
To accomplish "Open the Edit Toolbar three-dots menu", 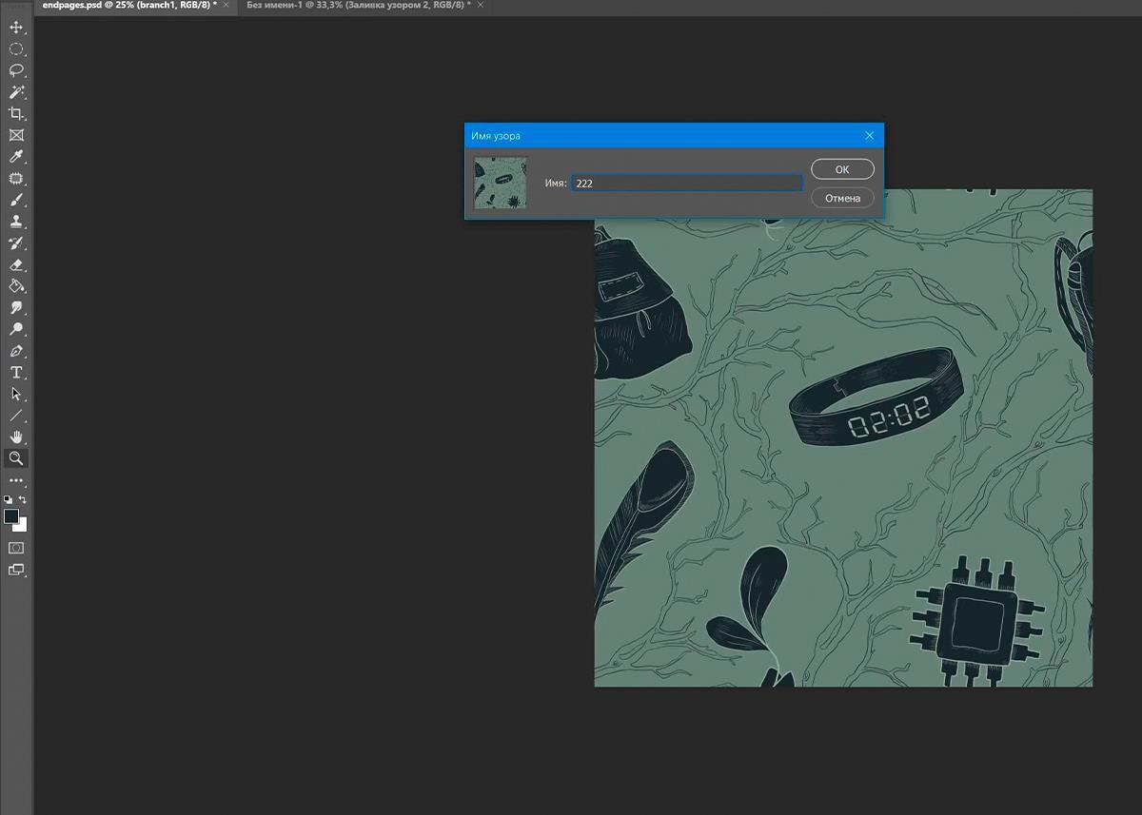I will (16, 480).
